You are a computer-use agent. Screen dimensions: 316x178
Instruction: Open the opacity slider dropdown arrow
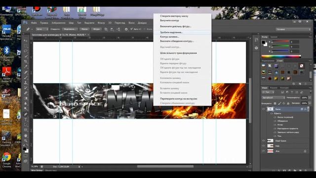click(x=310, y=98)
